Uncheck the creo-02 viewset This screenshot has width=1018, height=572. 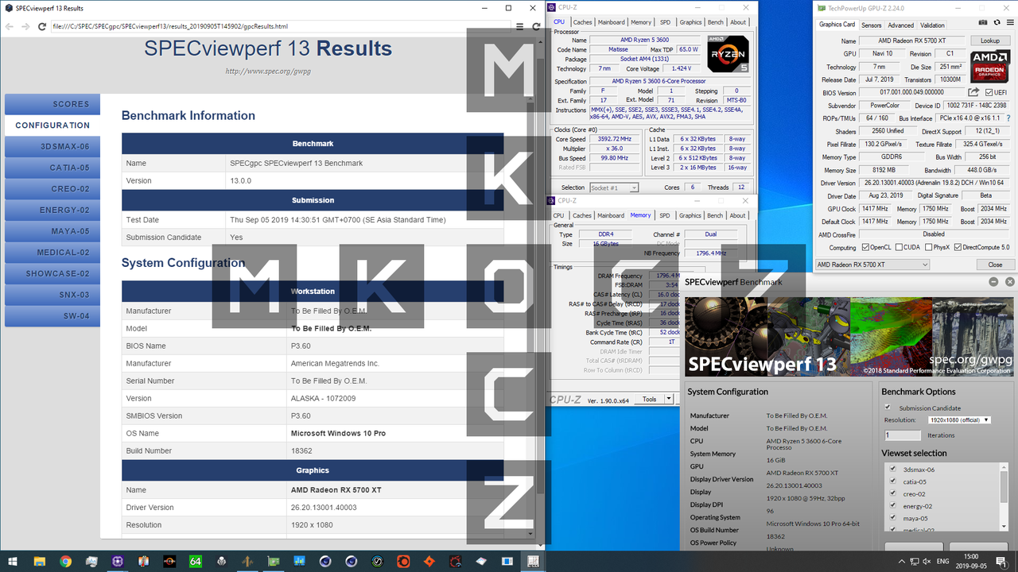pyautogui.click(x=892, y=493)
